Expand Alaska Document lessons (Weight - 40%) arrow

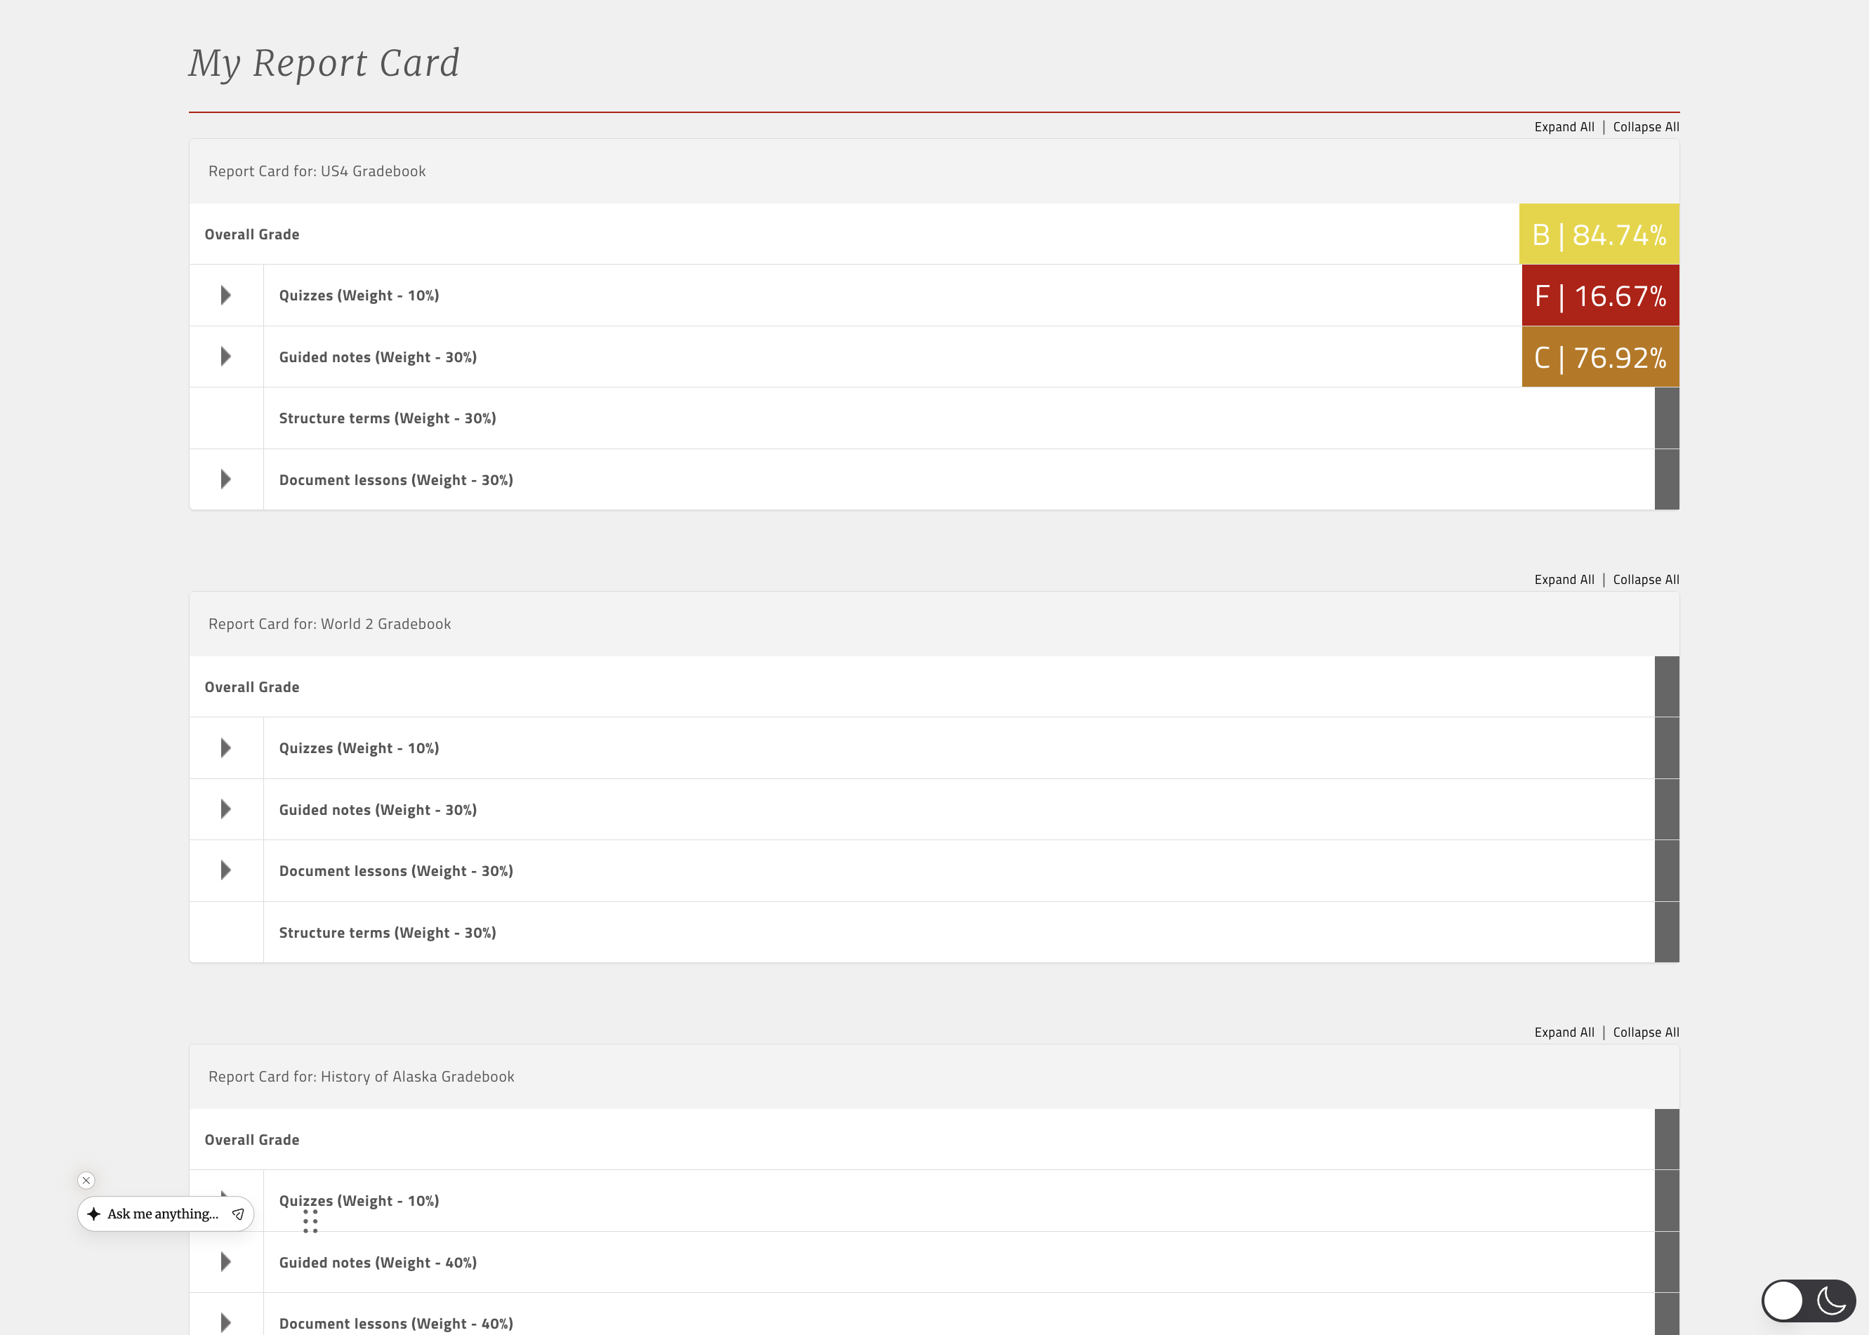pos(226,1322)
